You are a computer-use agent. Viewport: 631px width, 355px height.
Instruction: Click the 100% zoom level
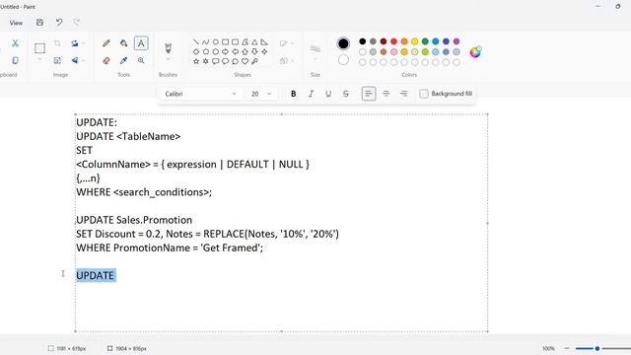pos(548,348)
